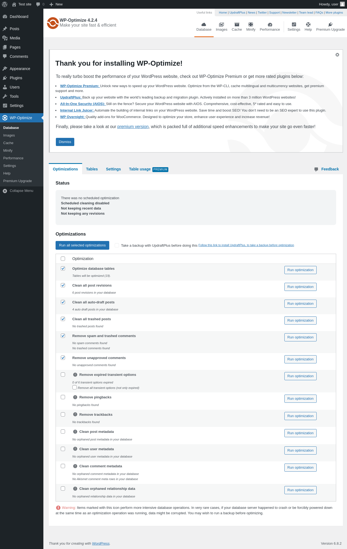This screenshot has width=347, height=549.
Task: Open Premium Upgrade plug icon in top nav
Action: click(330, 24)
